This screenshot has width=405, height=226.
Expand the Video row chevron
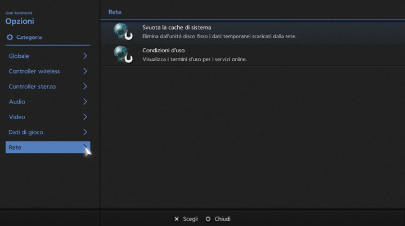click(85, 117)
